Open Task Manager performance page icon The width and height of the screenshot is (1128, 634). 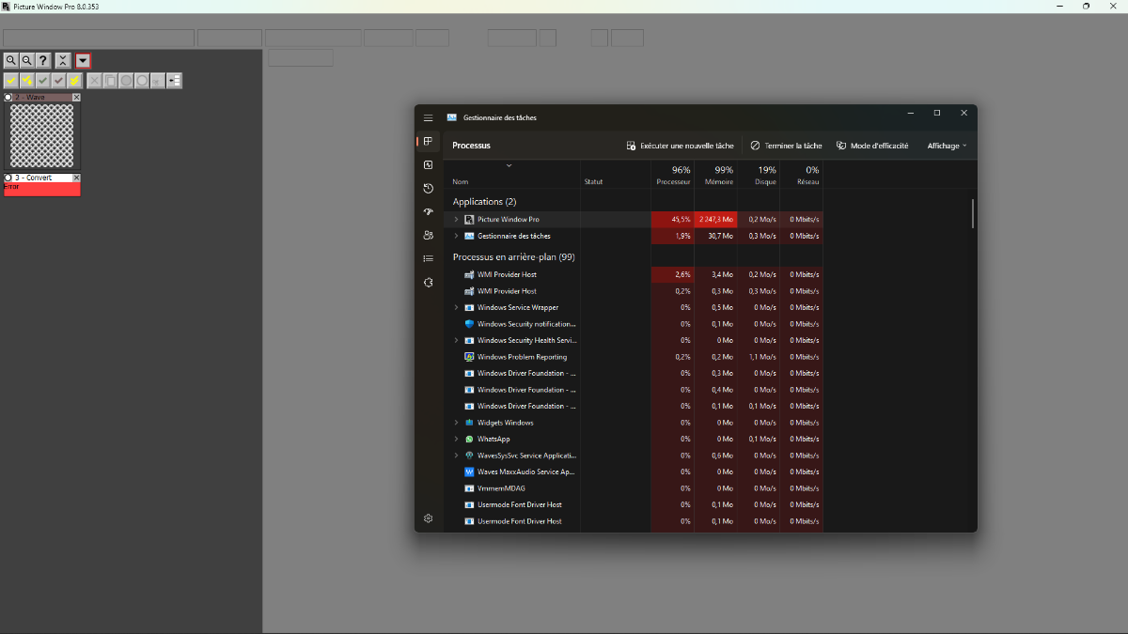point(428,165)
